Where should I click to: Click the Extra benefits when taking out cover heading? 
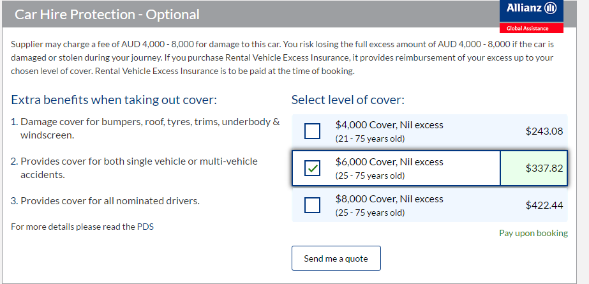(x=114, y=100)
